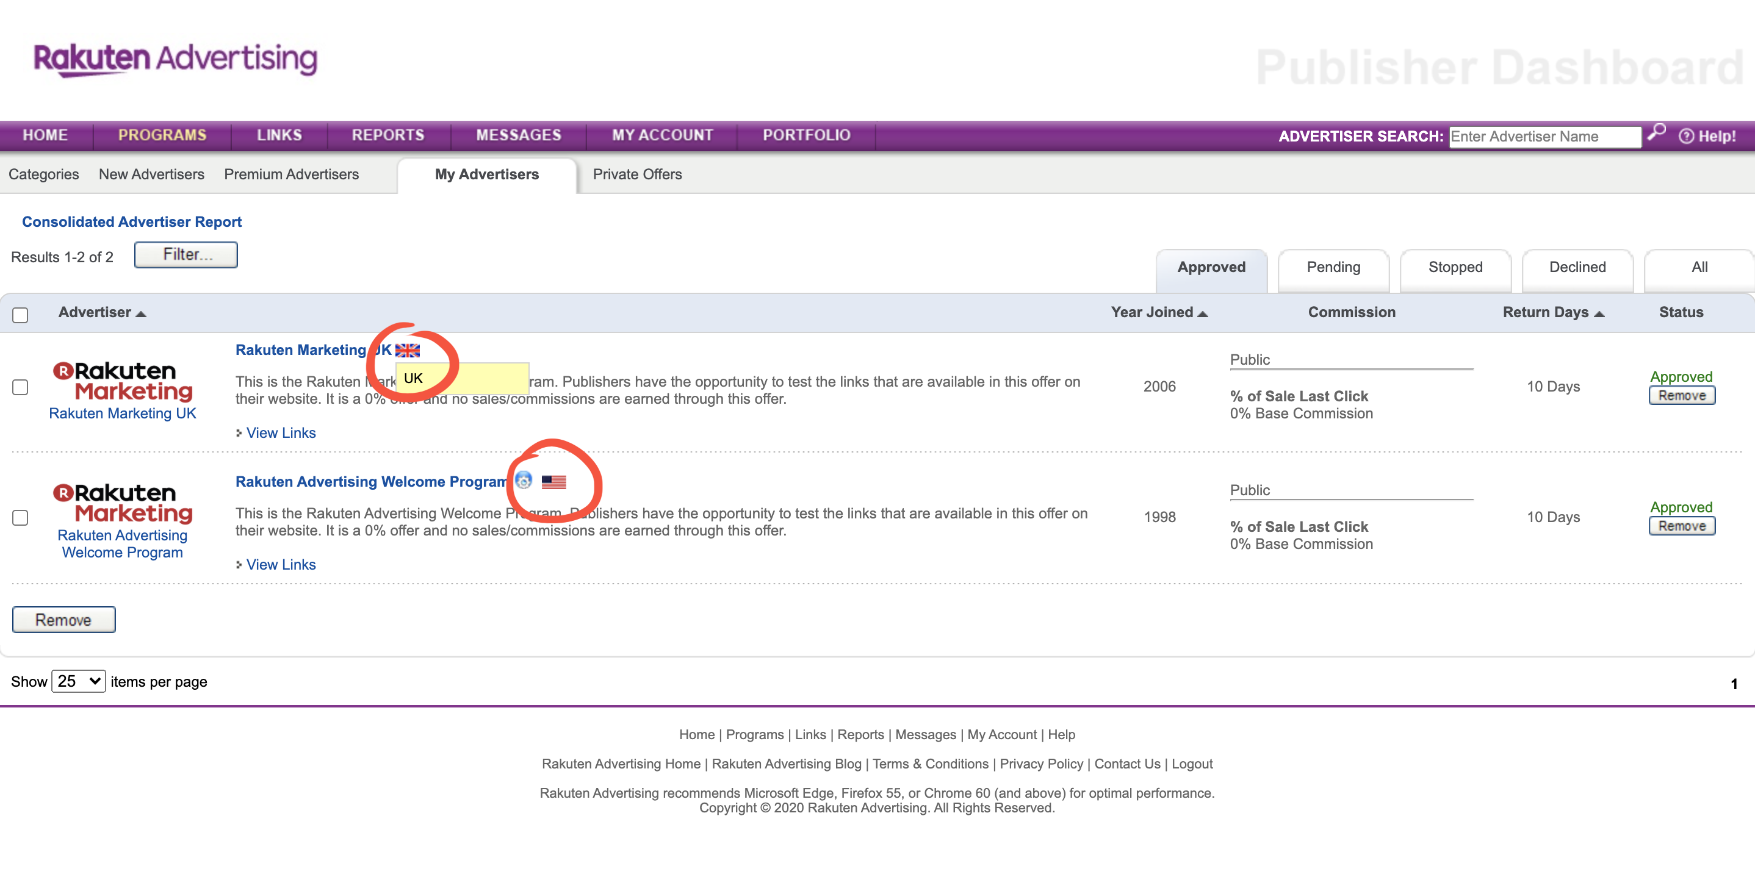
Task: Click the UK flag icon
Action: click(408, 350)
